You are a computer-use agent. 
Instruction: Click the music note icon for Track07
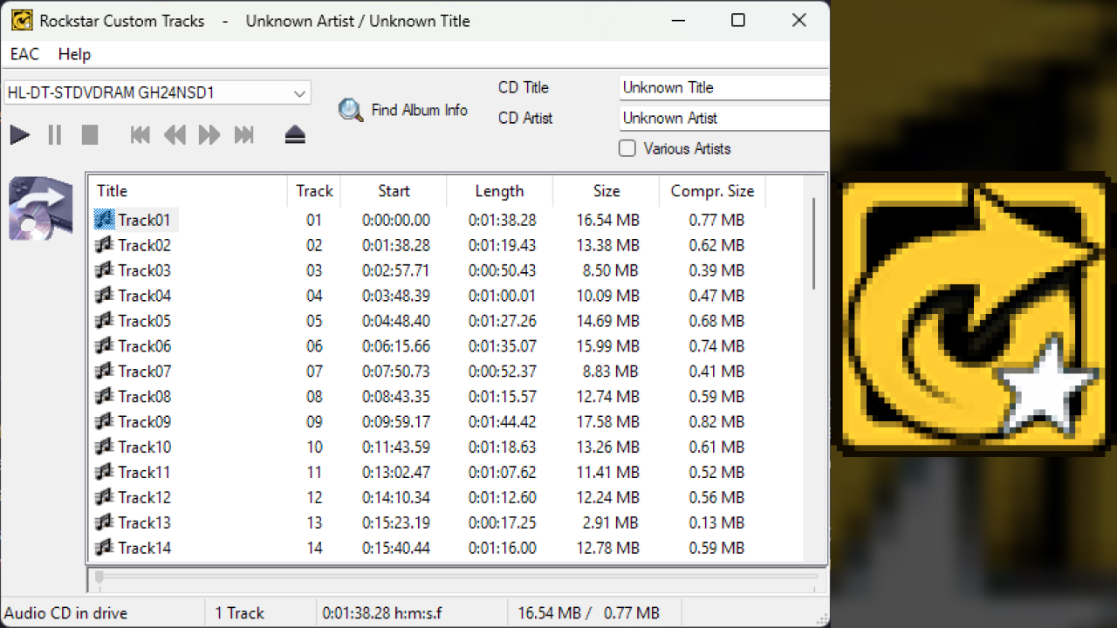click(105, 372)
